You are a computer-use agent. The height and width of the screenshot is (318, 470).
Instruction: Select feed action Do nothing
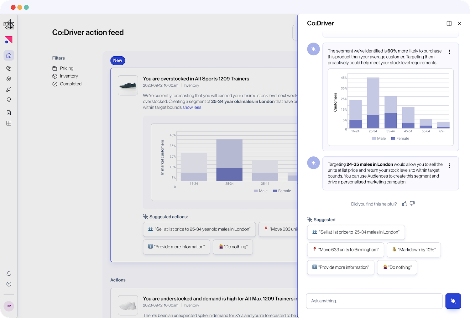coord(233,247)
